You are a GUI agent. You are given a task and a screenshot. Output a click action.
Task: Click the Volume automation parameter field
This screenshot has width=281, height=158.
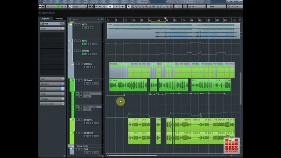(92, 93)
